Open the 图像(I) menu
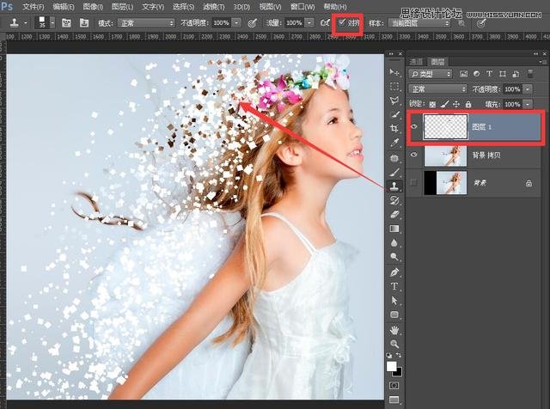The height and width of the screenshot is (409, 550). 93,7
